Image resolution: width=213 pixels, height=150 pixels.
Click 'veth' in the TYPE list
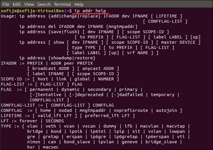point(51,126)
